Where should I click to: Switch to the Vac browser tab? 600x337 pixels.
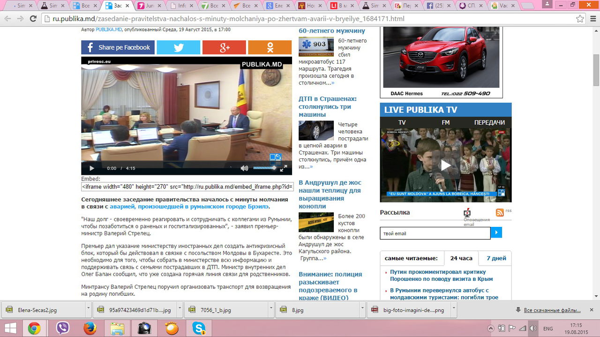(501, 6)
